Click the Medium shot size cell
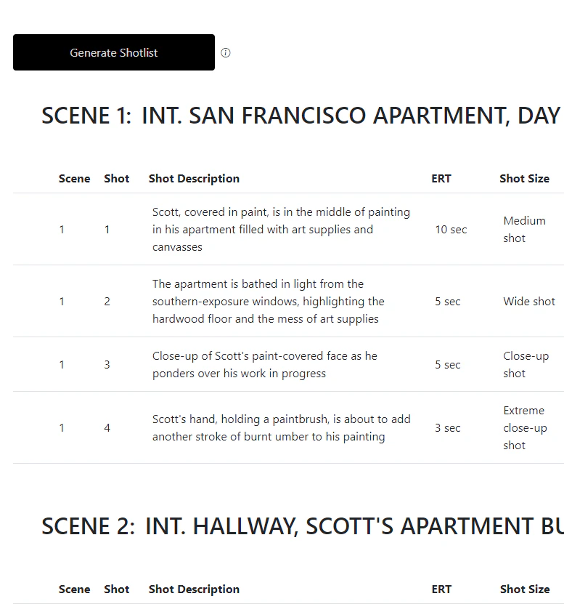 tap(524, 230)
